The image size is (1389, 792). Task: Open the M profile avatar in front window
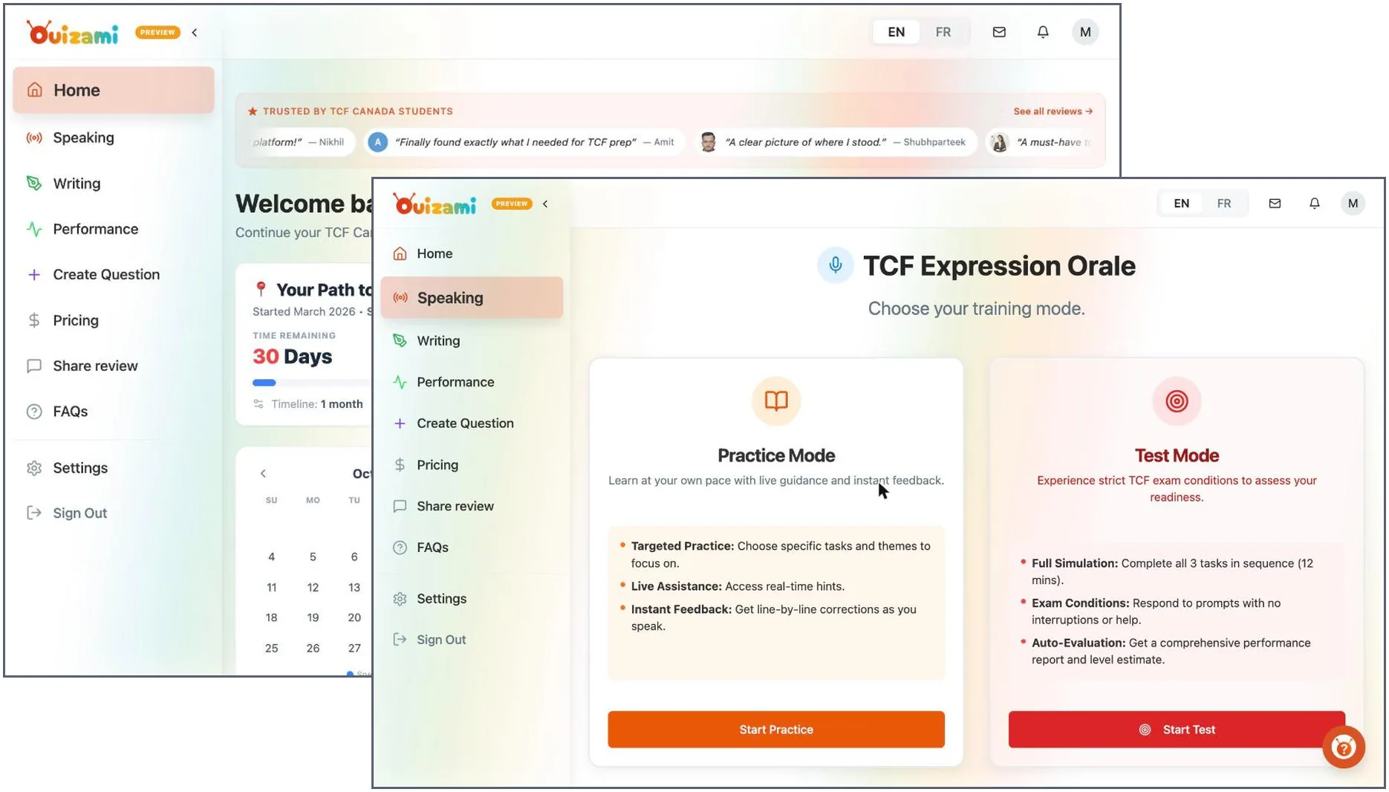coord(1353,203)
